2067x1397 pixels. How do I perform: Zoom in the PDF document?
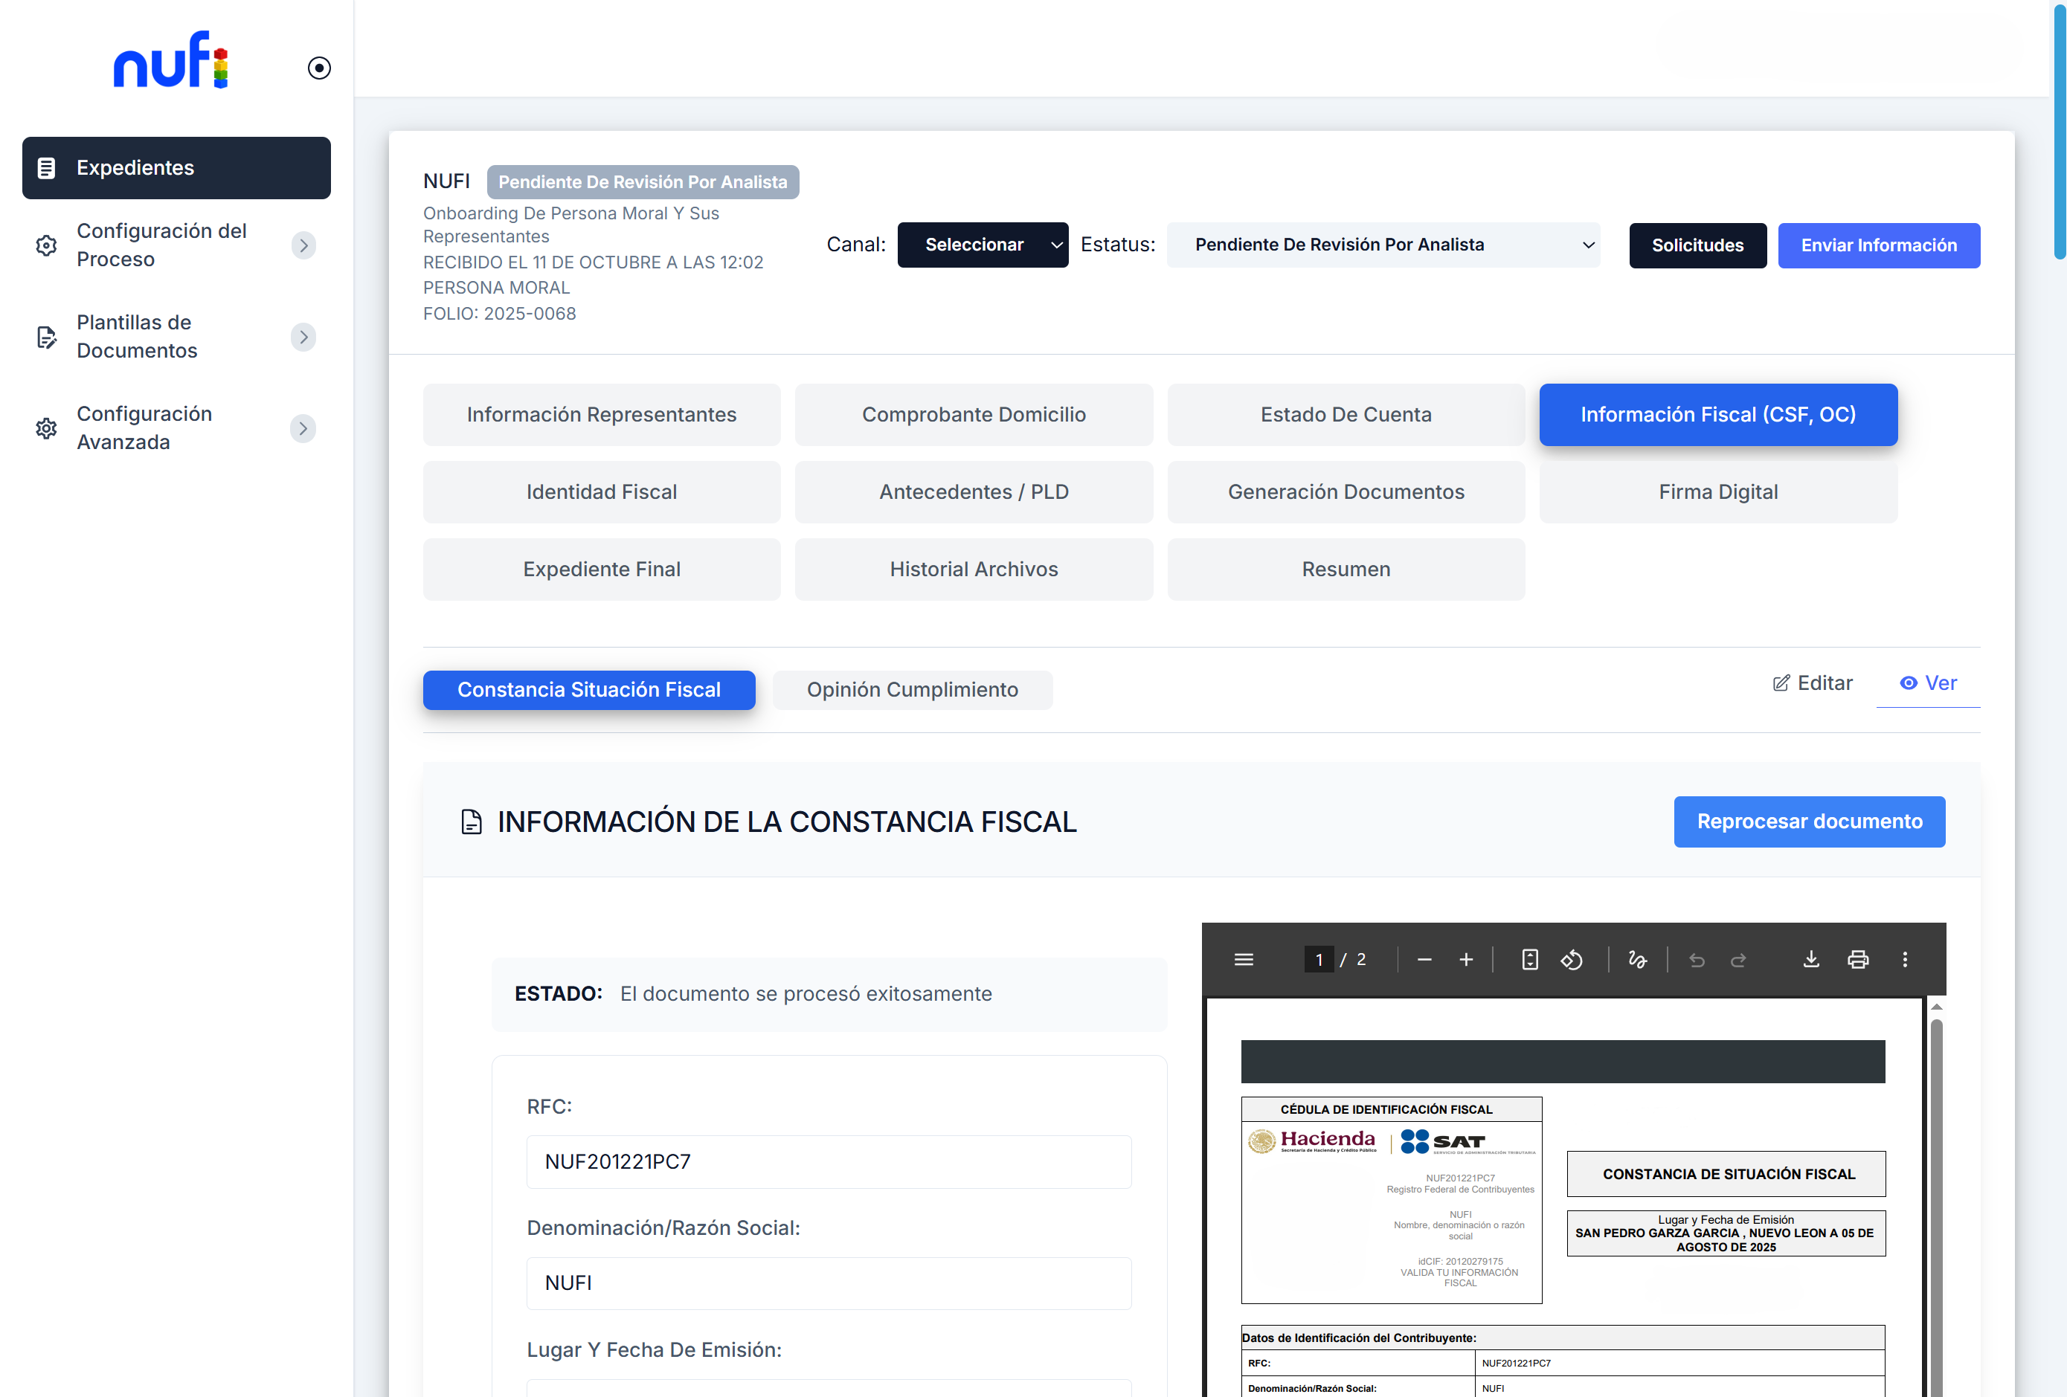tap(1466, 960)
